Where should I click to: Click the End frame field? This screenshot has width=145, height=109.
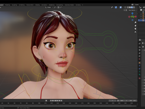[x=133, y=101]
